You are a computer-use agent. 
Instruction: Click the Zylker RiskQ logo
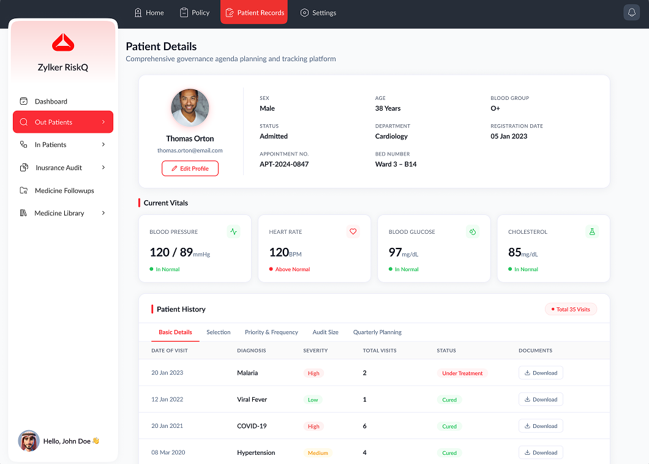click(x=63, y=43)
